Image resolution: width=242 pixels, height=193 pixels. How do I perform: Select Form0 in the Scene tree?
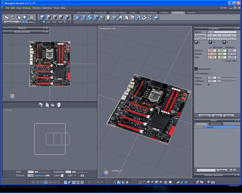click(x=210, y=127)
